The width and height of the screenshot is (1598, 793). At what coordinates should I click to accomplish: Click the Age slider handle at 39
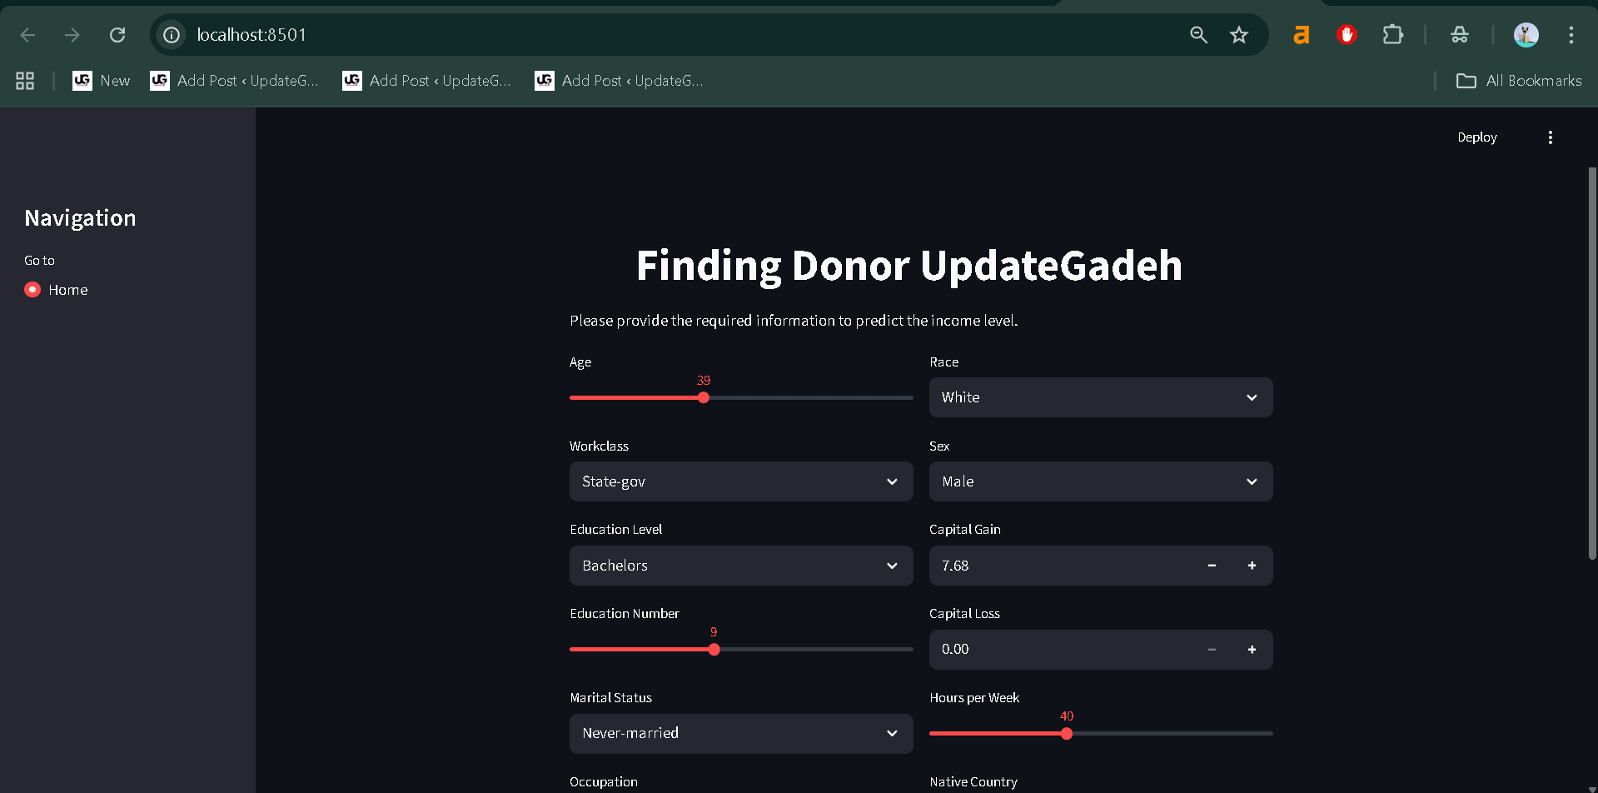[x=704, y=398]
